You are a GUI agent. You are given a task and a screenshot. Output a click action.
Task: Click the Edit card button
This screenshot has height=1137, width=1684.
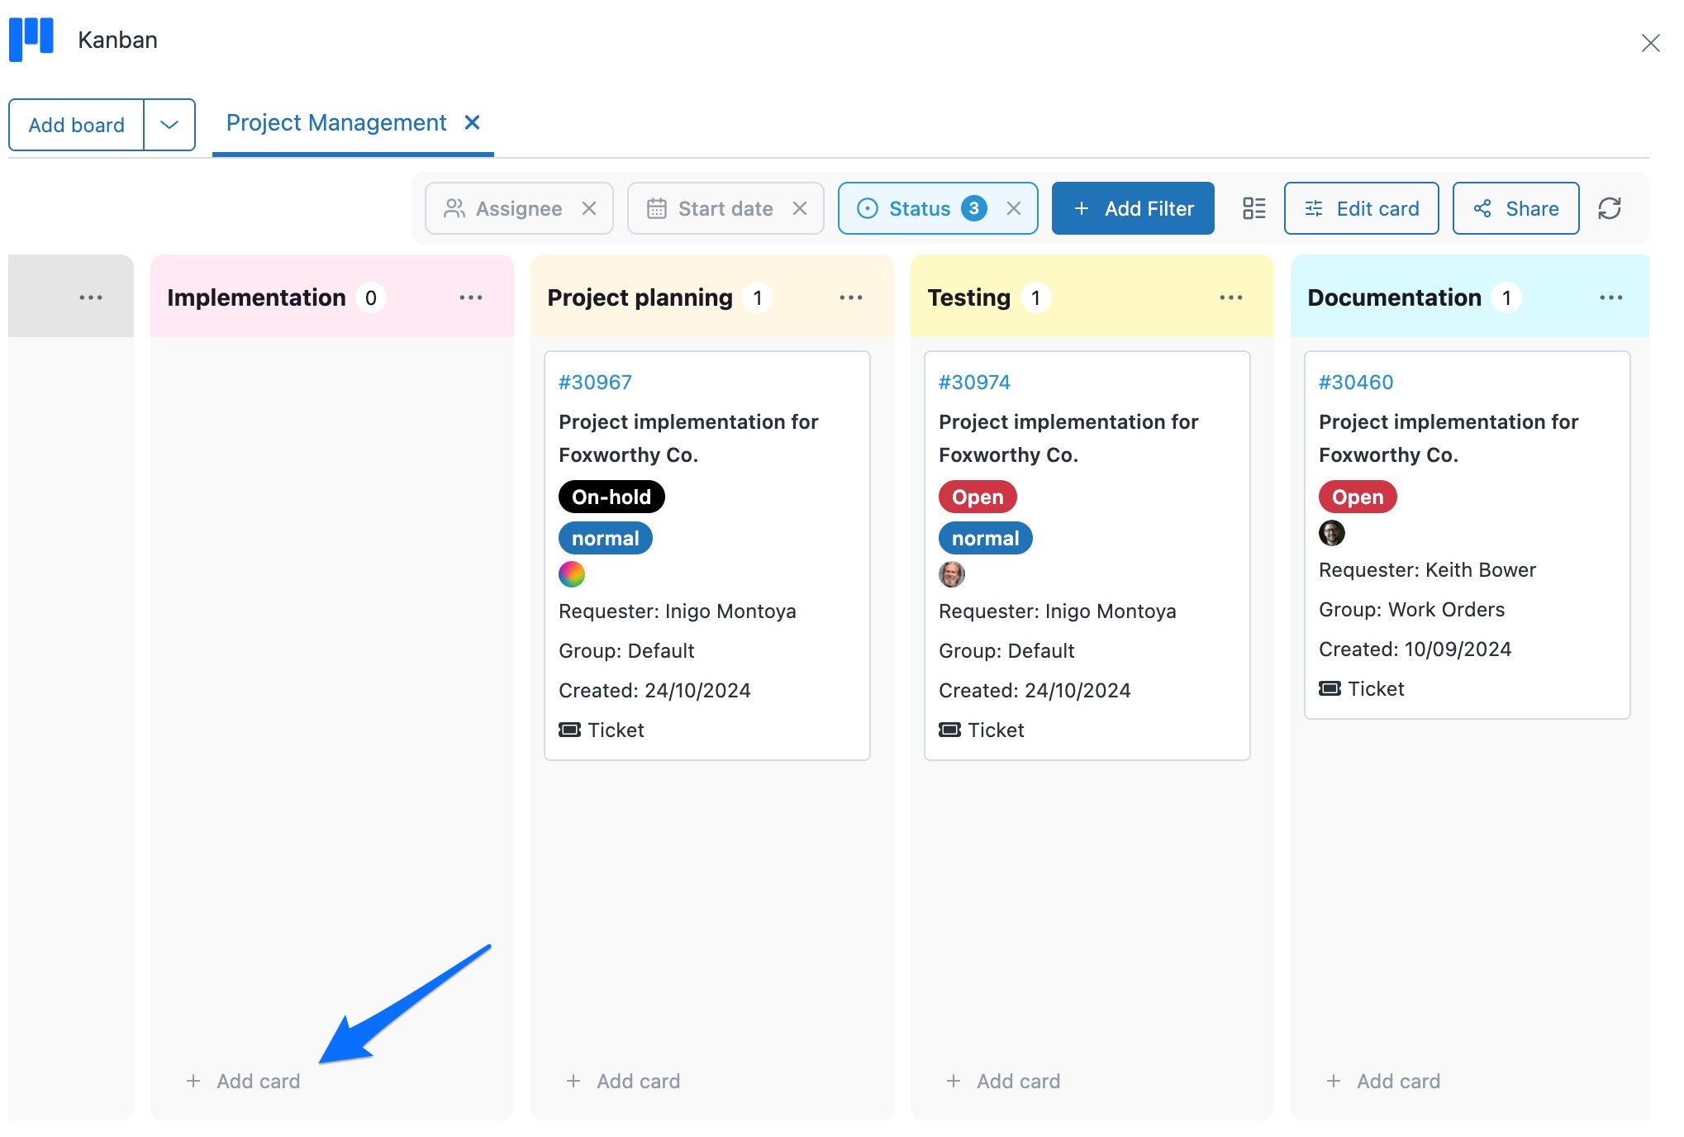click(1361, 208)
